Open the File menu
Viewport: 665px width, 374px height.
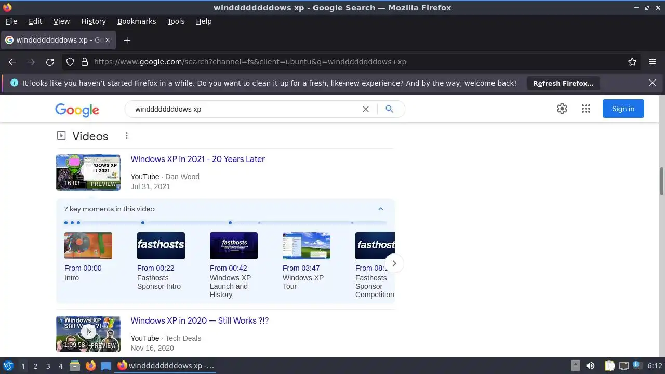tap(11, 21)
